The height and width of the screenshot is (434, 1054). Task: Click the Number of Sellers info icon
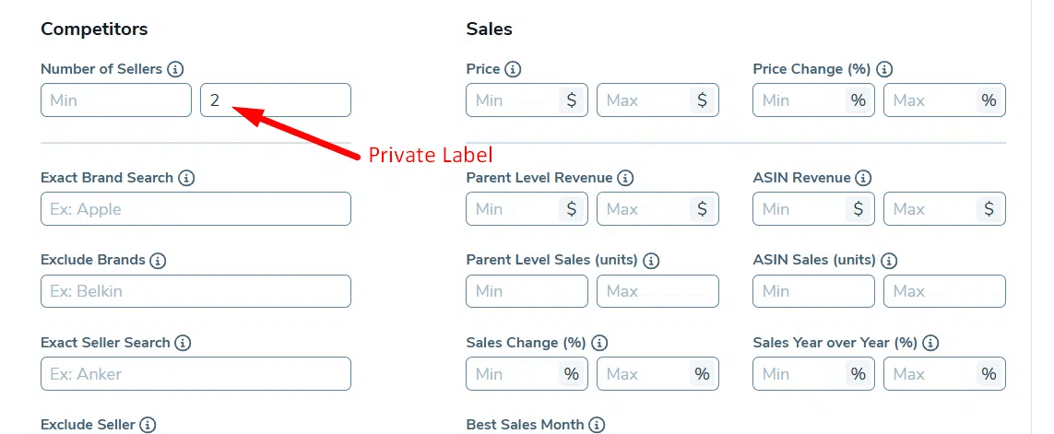[175, 69]
